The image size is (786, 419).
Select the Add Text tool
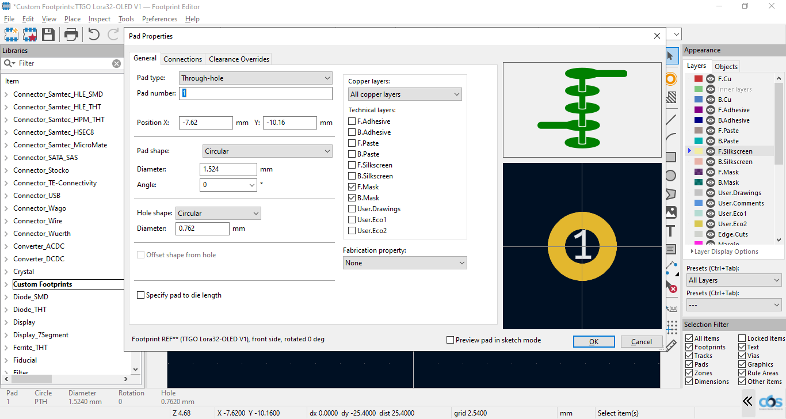click(x=671, y=231)
